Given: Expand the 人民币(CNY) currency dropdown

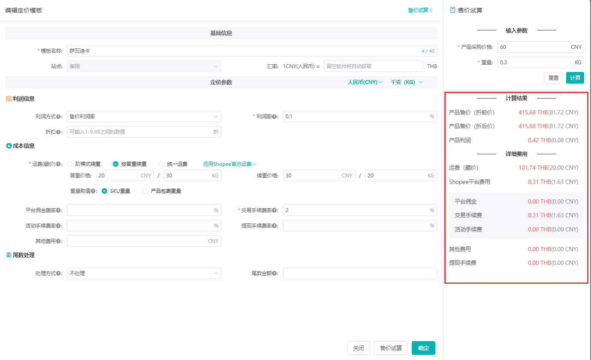Looking at the screenshot, I should 365,82.
